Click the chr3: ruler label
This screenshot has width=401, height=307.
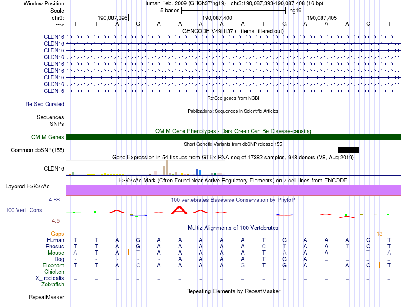pyautogui.click(x=58, y=18)
